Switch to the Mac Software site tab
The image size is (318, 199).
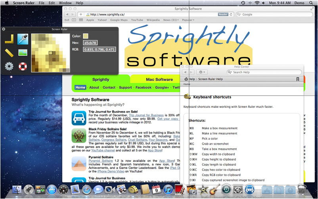coord(159,80)
